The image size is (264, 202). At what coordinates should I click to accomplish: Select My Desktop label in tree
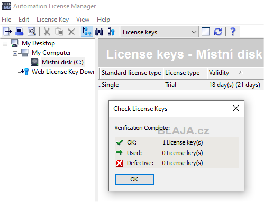click(x=38, y=43)
